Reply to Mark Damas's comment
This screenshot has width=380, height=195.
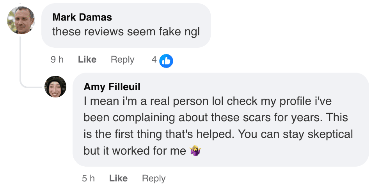(x=123, y=59)
